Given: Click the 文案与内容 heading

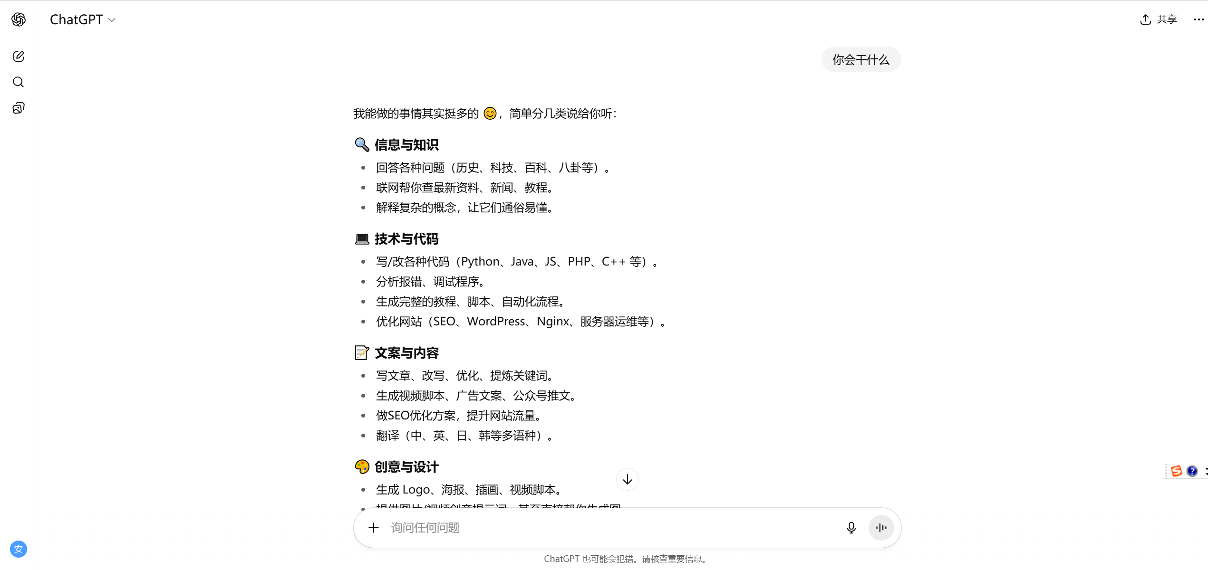Looking at the screenshot, I should (x=406, y=353).
